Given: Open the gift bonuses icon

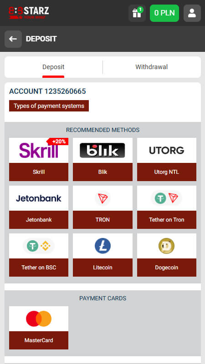Looking at the screenshot, I should tap(137, 13).
